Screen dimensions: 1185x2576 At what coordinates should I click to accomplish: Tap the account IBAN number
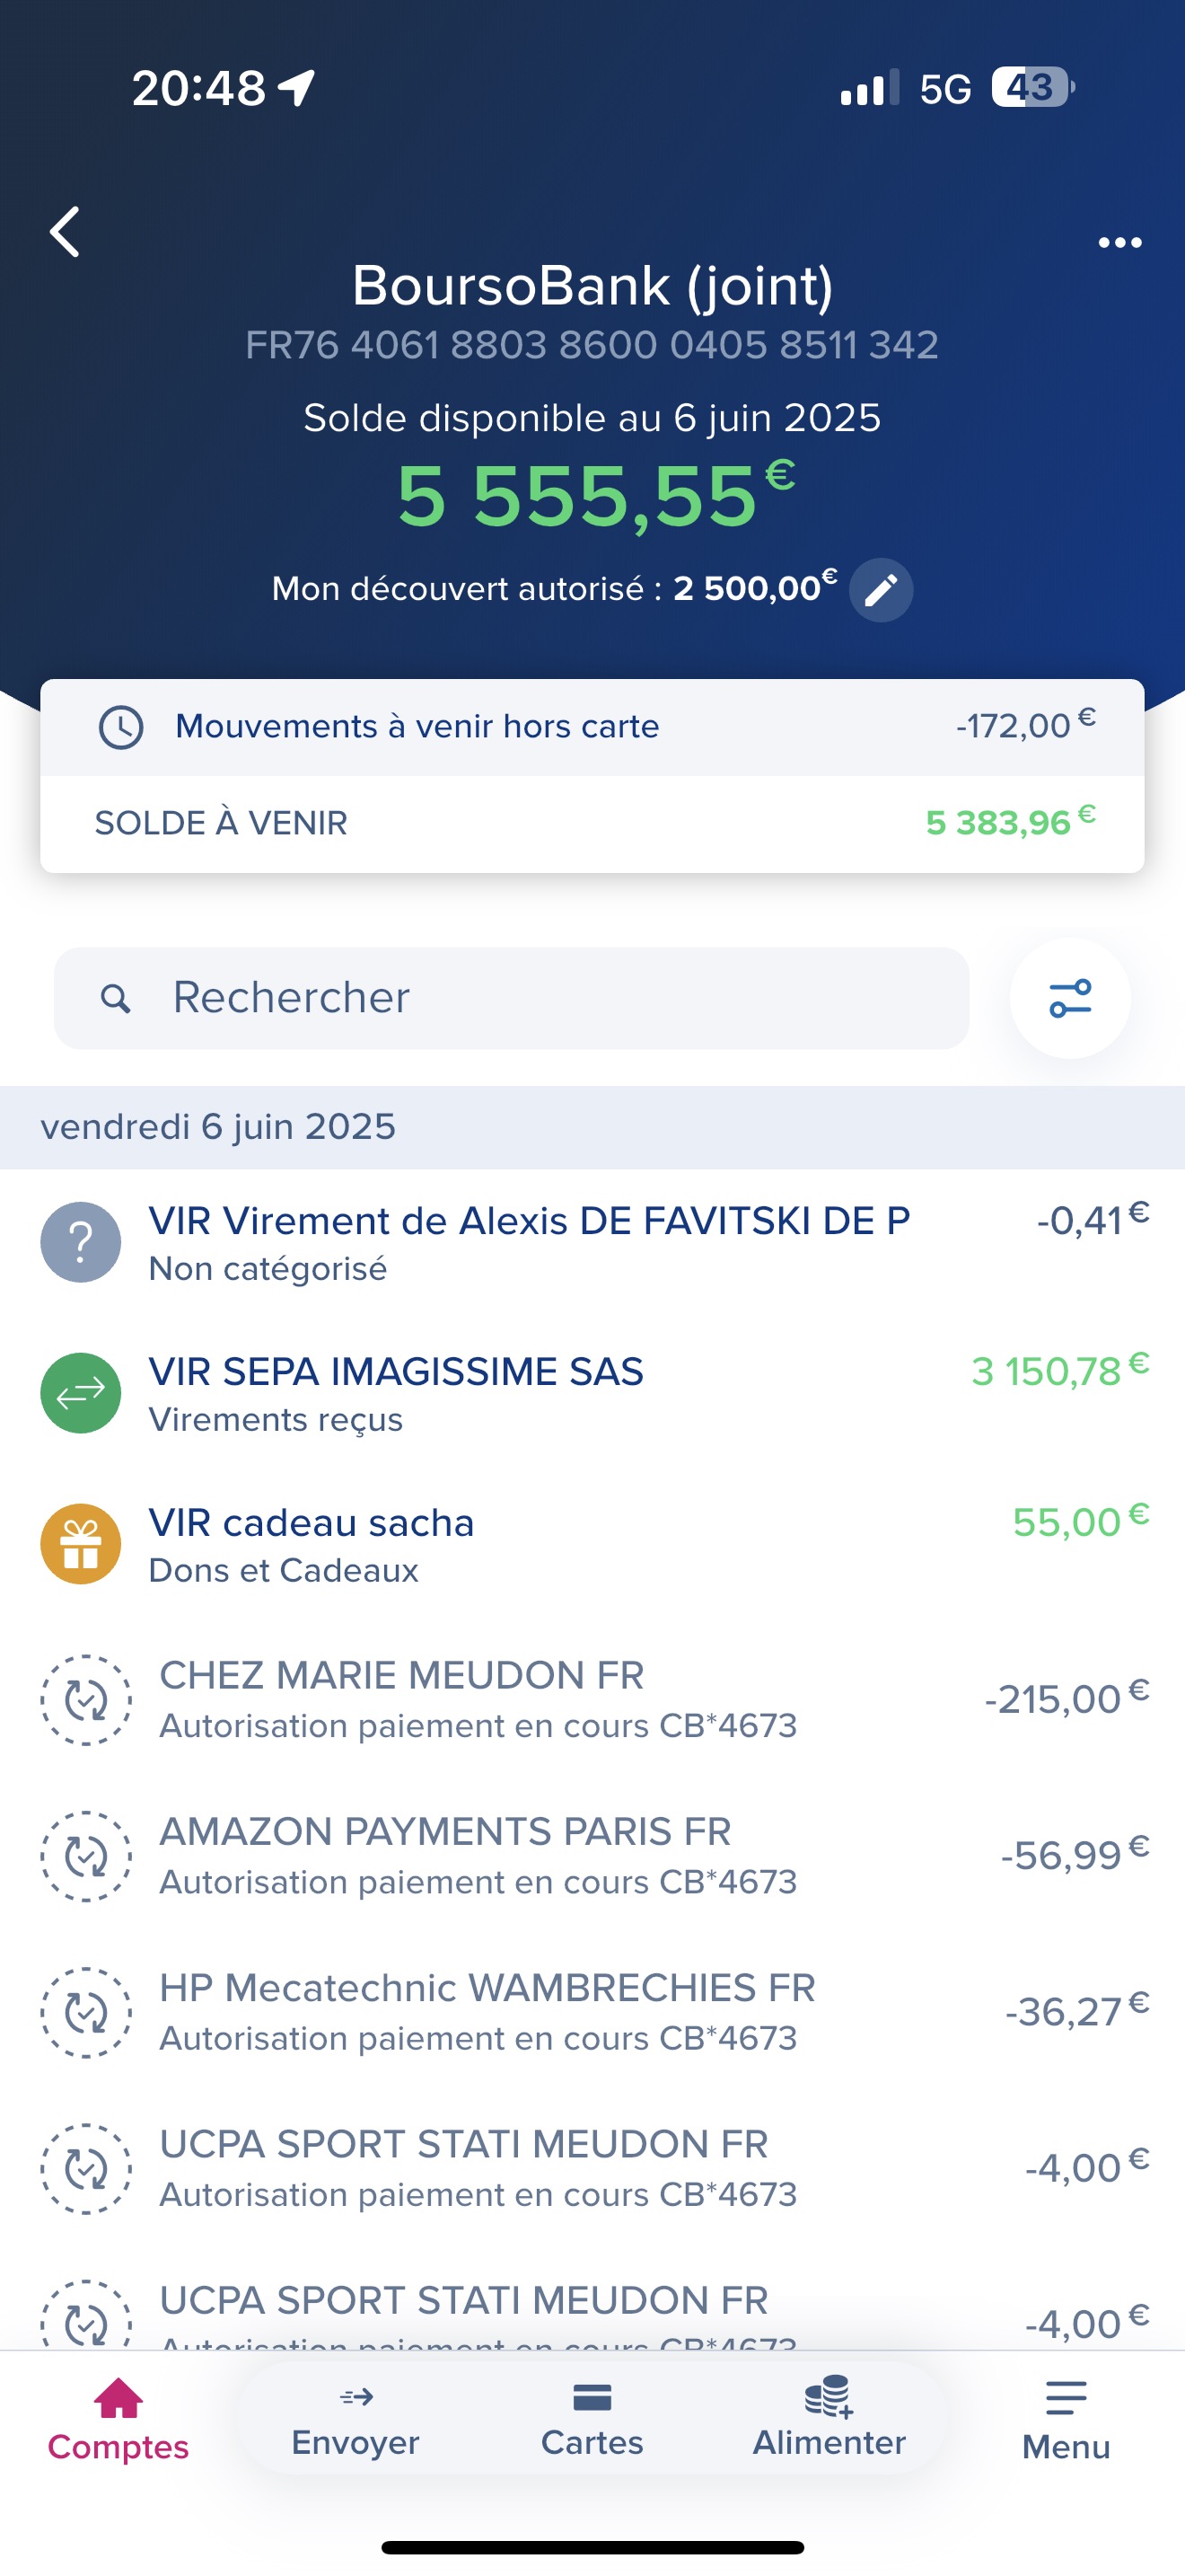click(x=592, y=345)
